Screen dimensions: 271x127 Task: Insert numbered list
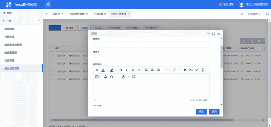click(x=174, y=70)
